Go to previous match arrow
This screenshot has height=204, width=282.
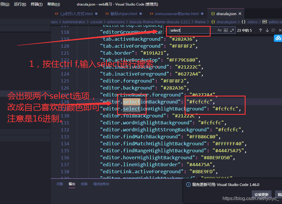[260, 30]
